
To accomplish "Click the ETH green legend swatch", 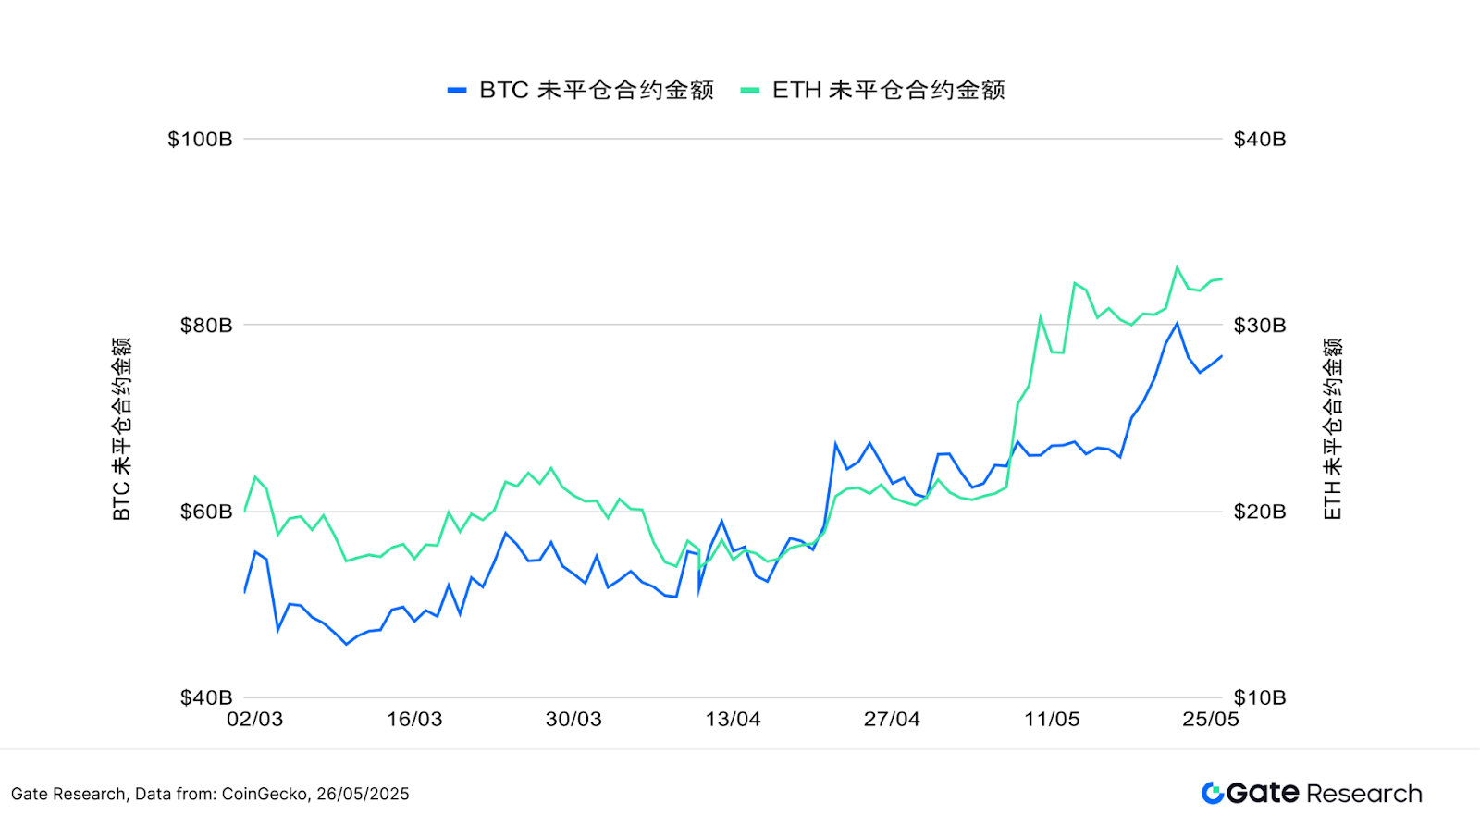I will click(750, 91).
